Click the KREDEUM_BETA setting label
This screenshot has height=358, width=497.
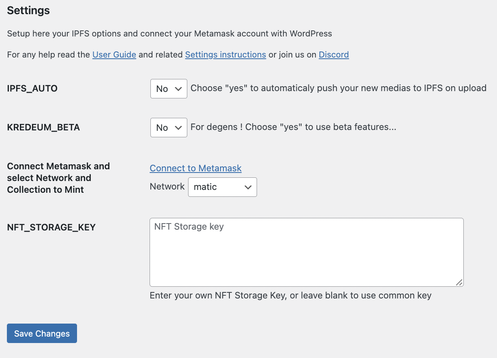click(x=43, y=127)
